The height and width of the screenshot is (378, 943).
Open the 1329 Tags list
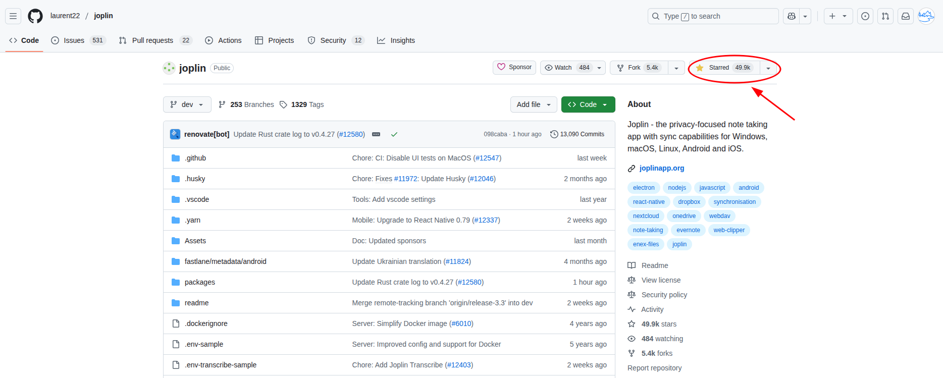(302, 104)
